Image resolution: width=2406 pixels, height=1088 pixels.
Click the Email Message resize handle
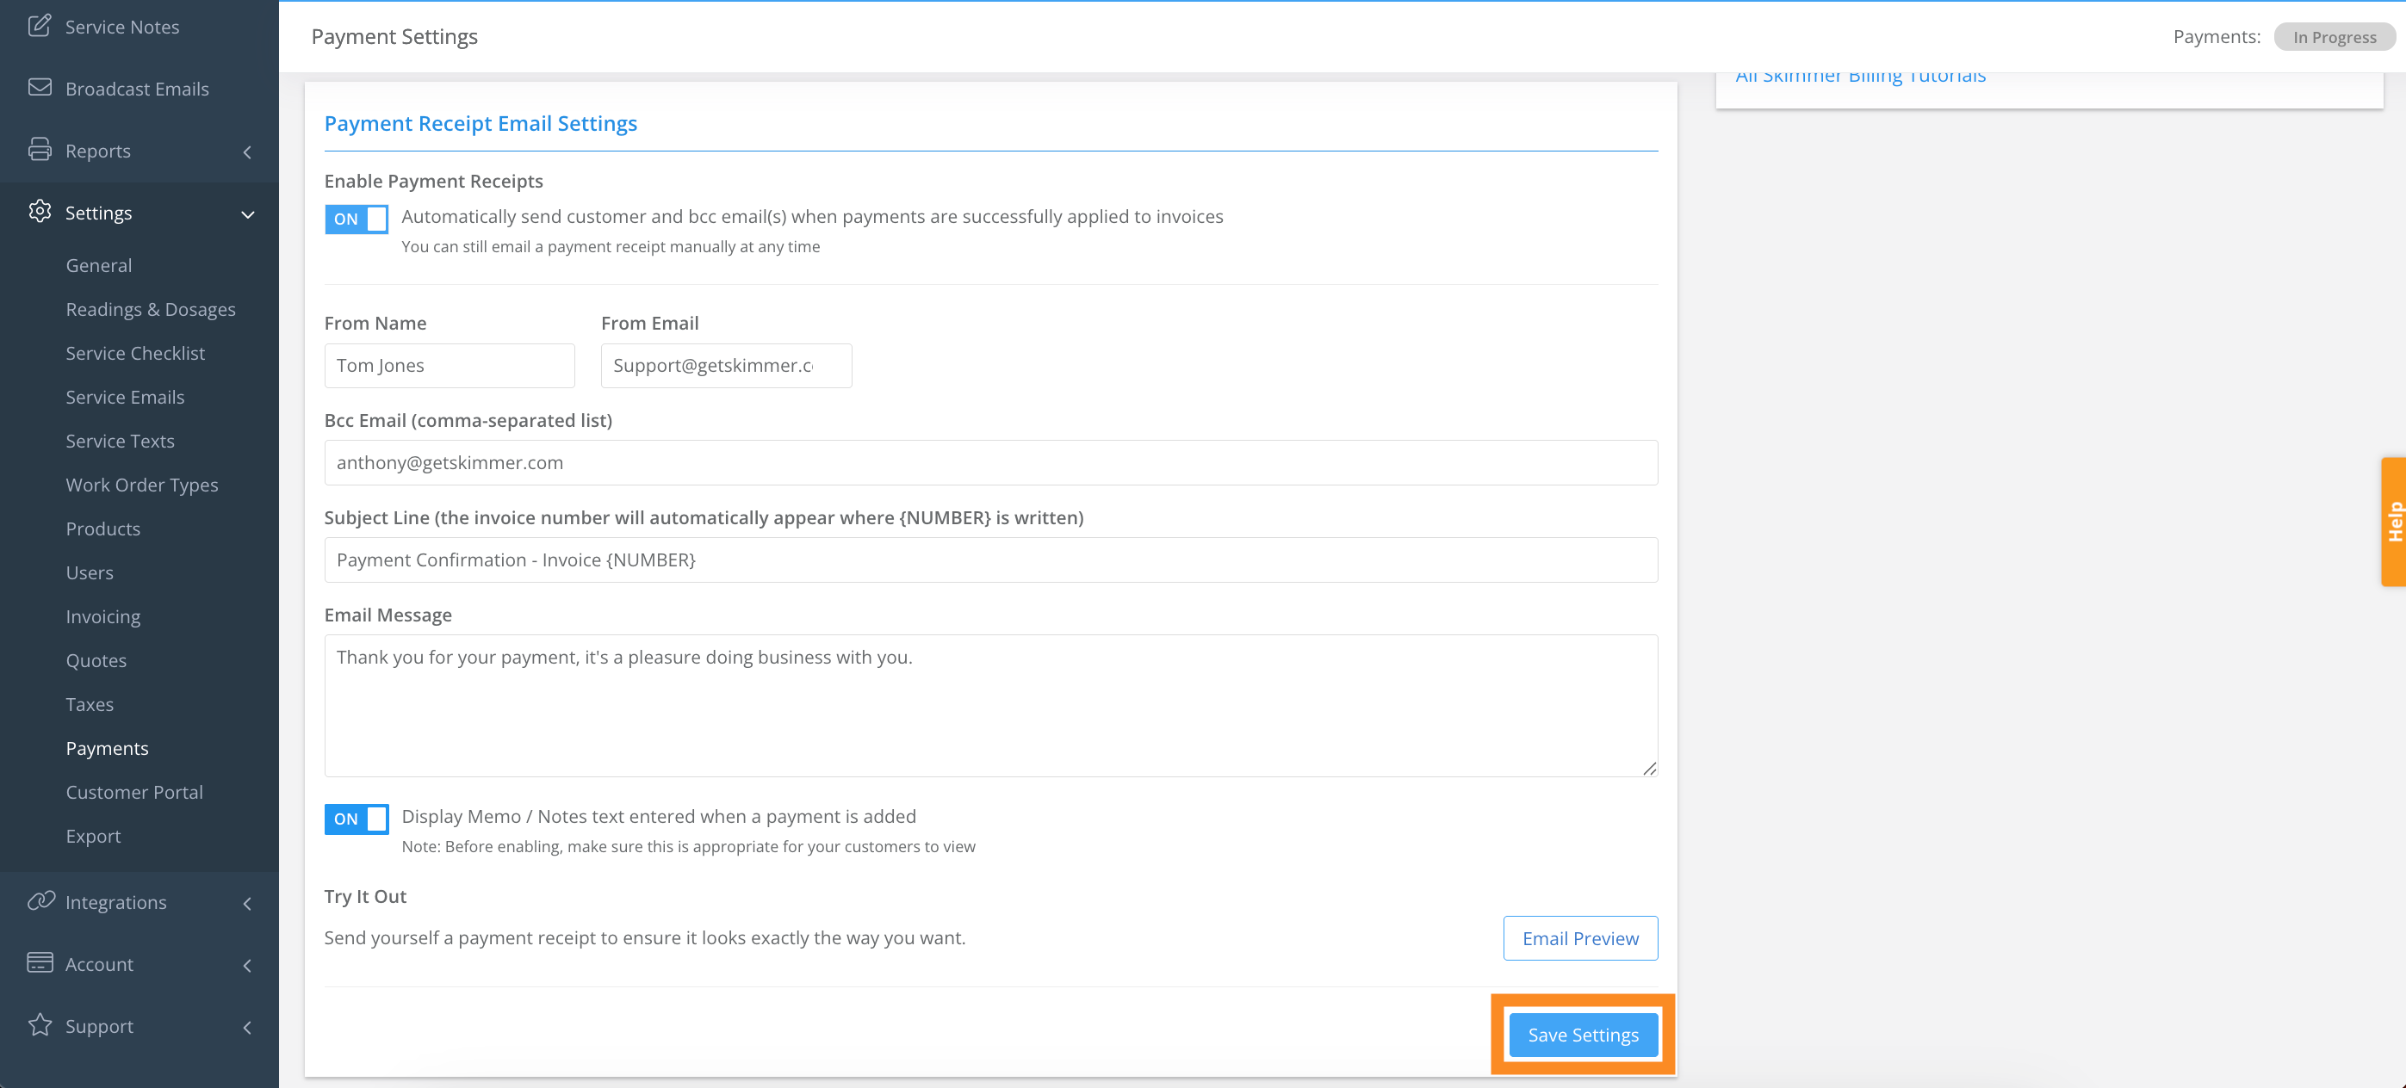(1649, 768)
